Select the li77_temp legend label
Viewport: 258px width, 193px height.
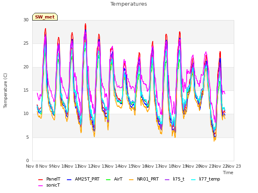pos(210,179)
